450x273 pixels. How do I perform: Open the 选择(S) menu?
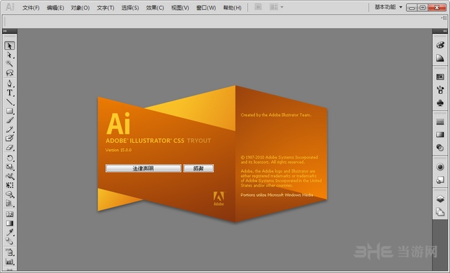130,8
